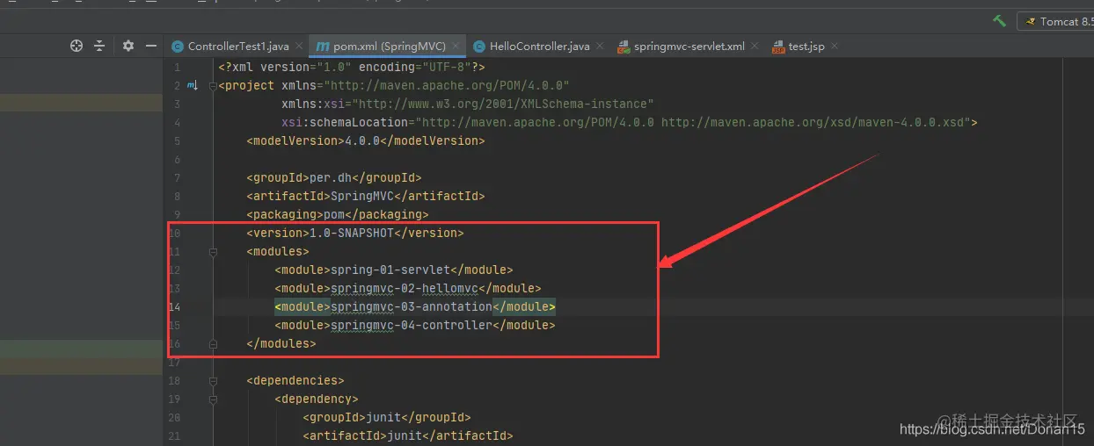Viewport: 1094px width, 446px height.
Task: Click the xmlns:xsi XMLSchema-instance URL
Action: 503,104
